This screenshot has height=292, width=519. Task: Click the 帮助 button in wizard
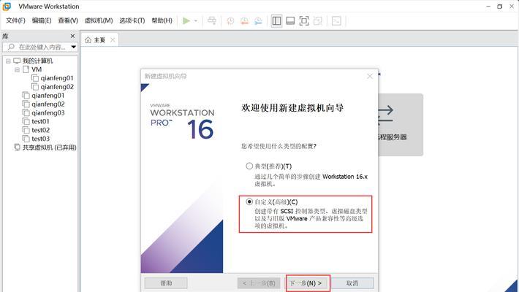pos(166,283)
